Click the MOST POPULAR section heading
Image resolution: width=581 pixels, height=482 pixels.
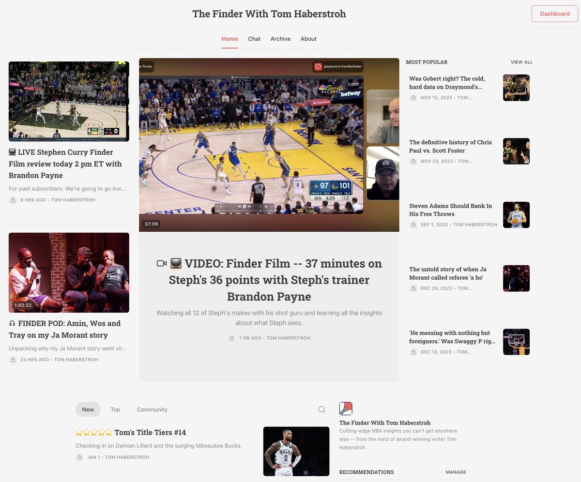427,62
